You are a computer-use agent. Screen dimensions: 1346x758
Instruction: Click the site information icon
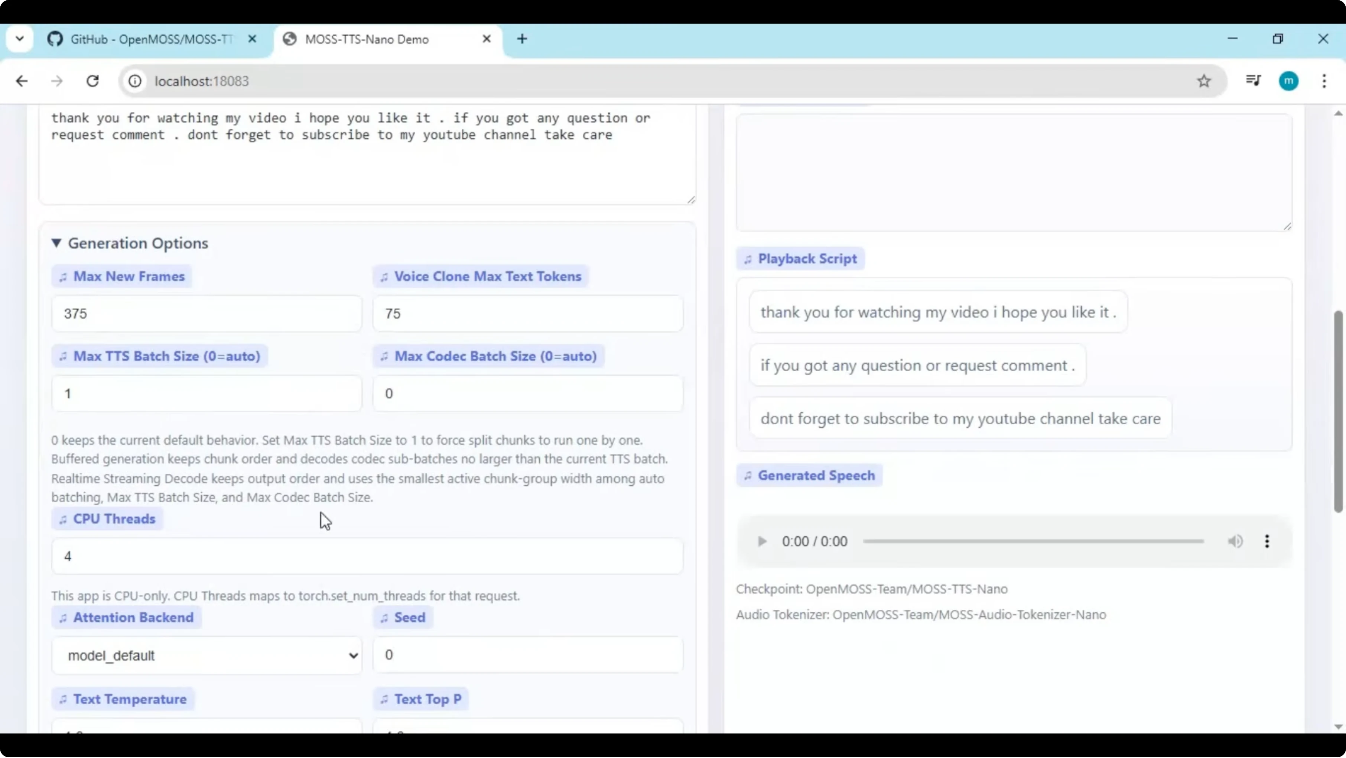point(135,81)
